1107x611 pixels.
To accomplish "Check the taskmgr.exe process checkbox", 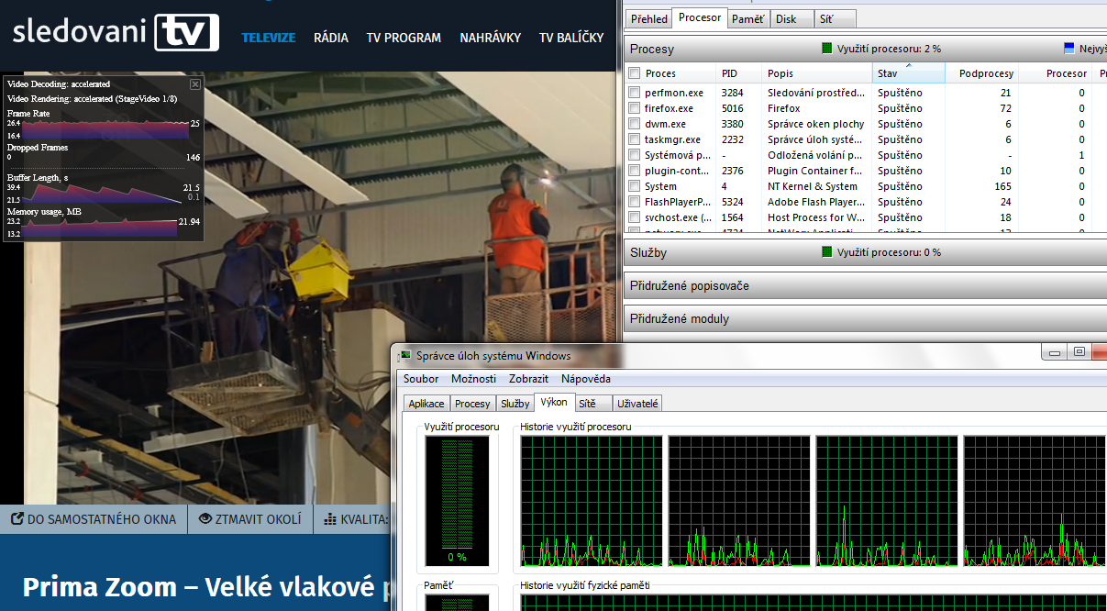I will (635, 139).
